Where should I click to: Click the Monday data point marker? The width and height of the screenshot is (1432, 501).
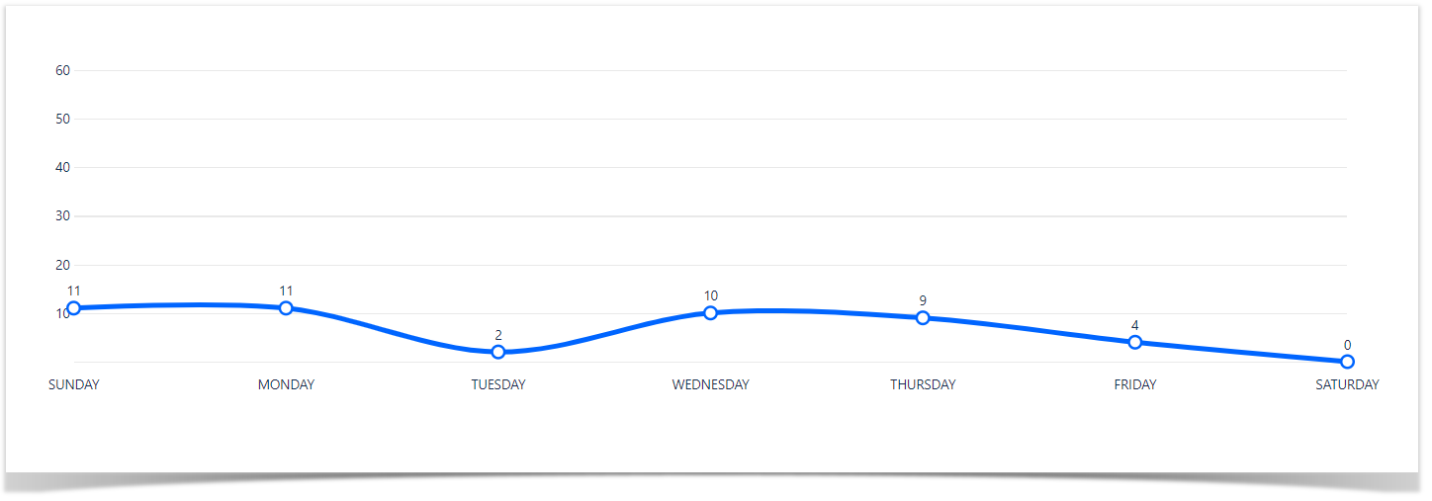coord(286,308)
